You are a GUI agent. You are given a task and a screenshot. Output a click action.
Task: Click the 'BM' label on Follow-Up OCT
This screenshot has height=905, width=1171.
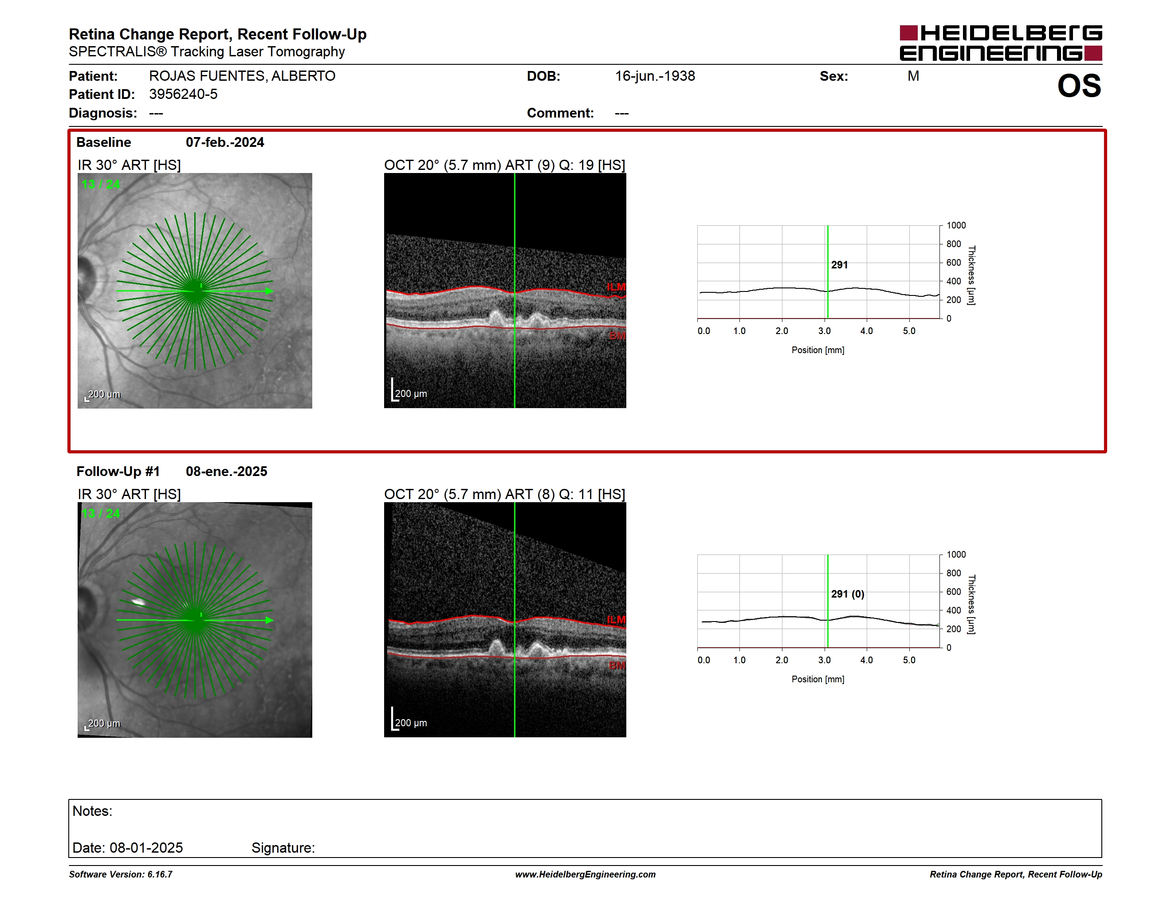(617, 665)
